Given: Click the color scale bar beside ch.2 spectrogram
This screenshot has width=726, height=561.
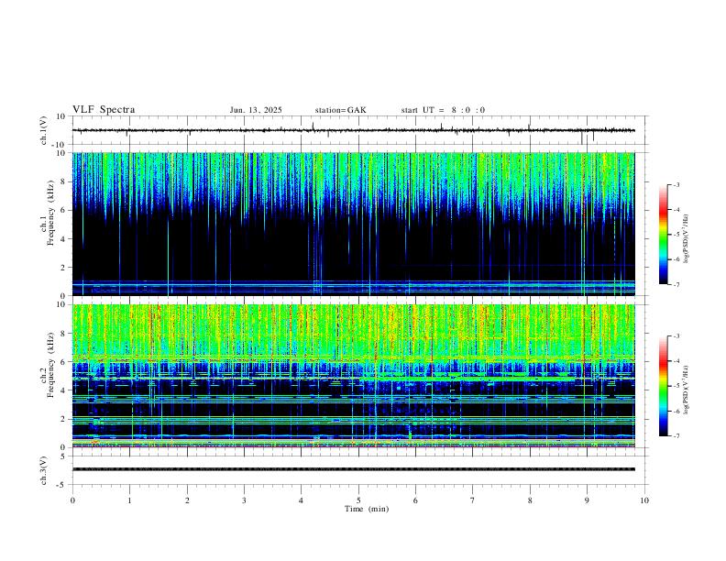Looking at the screenshot, I should [x=663, y=386].
